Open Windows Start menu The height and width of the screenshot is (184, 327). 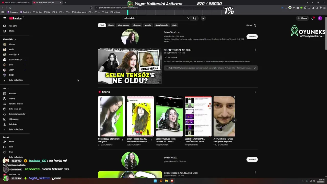click(x=155, y=181)
